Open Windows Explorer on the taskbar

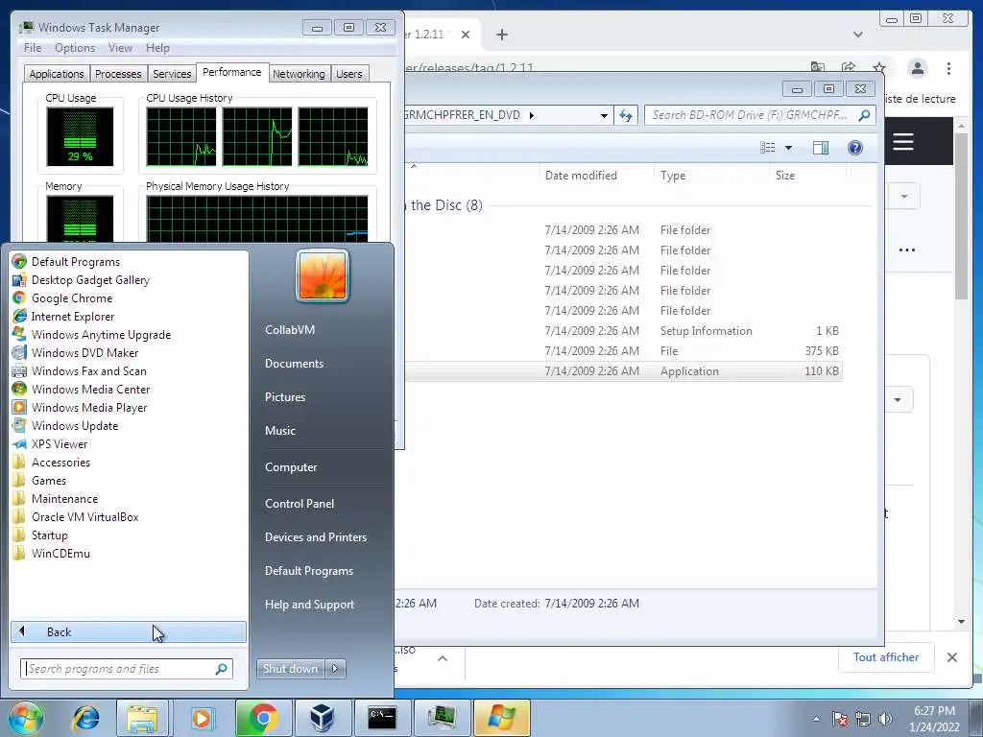coord(142,718)
